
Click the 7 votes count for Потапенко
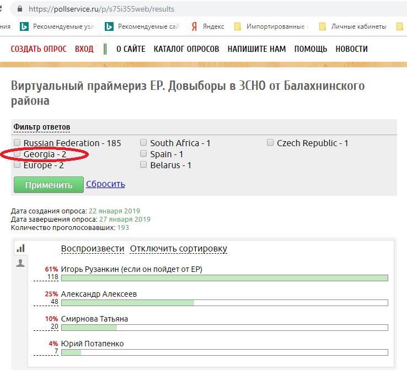pyautogui.click(x=56, y=351)
